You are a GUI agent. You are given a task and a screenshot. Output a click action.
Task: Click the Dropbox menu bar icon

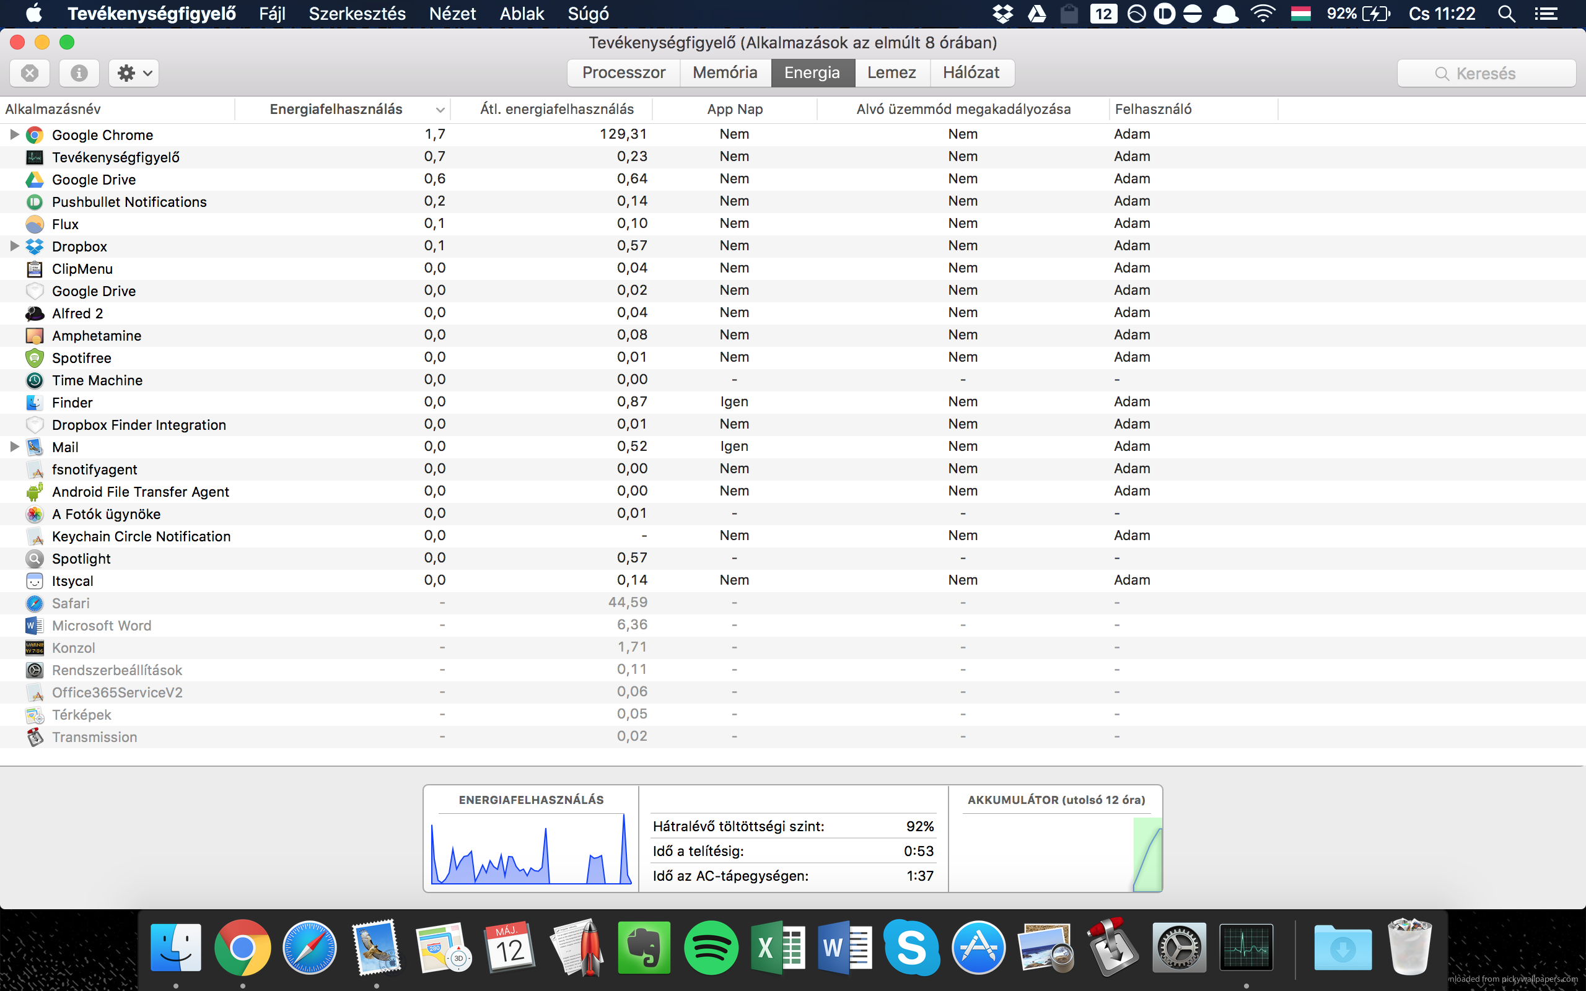point(1002,14)
